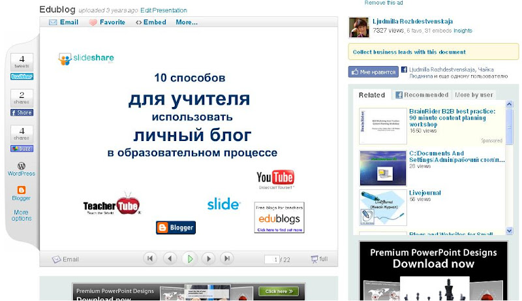Click the author's avatar photo
The image size is (522, 301).
coord(359,27)
